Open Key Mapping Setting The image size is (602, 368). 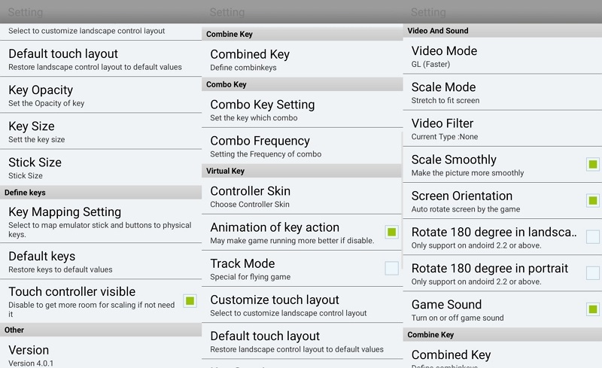pyautogui.click(x=98, y=221)
